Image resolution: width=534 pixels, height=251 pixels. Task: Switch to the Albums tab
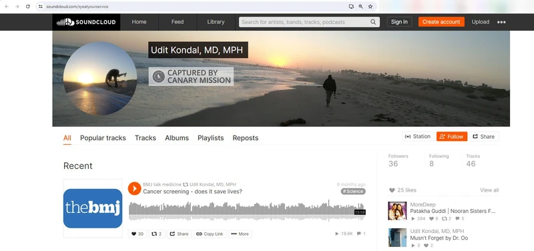coord(177,138)
